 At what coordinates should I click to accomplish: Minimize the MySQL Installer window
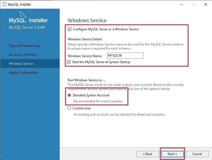tap(181, 4)
